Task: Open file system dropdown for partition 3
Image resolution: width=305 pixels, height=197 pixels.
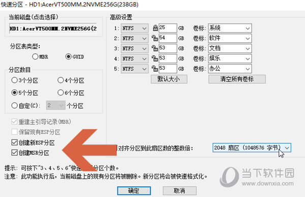Action: pyautogui.click(x=135, y=48)
